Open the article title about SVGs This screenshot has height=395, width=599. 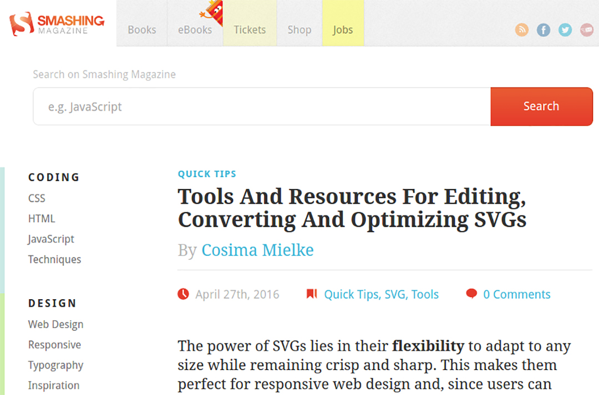[x=352, y=208]
